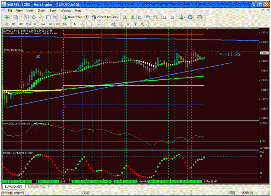Pick the Vertical Line drawing tool
The width and height of the screenshot is (271, 196).
point(91,24)
